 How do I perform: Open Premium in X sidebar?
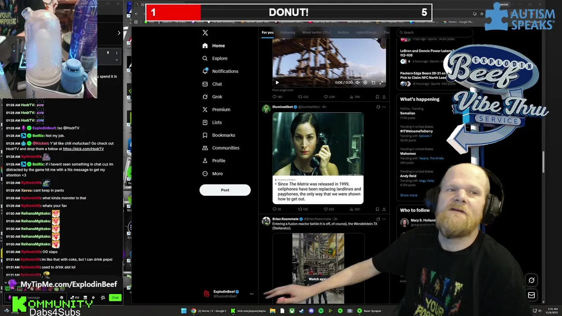pyautogui.click(x=216, y=109)
